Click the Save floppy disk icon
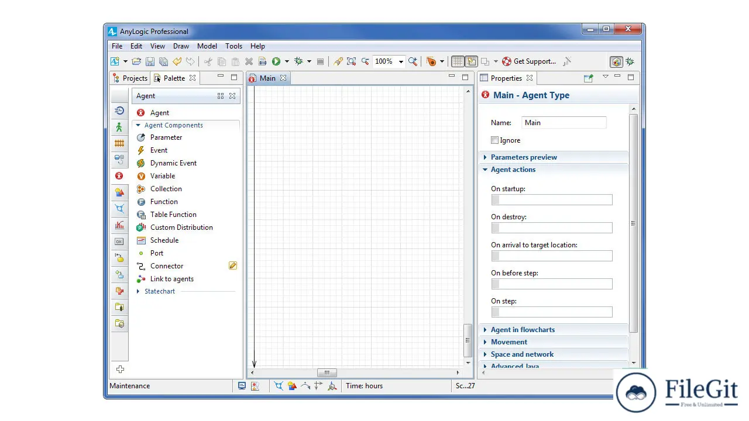 pos(150,61)
